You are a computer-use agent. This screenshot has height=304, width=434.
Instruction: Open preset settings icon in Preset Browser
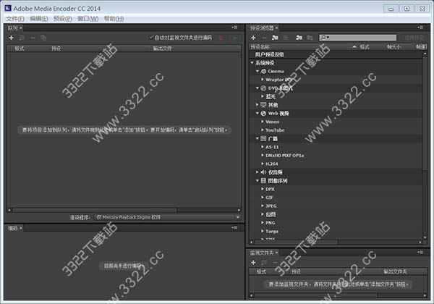coord(286,38)
